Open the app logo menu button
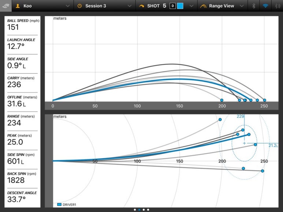 tap(6, 6)
